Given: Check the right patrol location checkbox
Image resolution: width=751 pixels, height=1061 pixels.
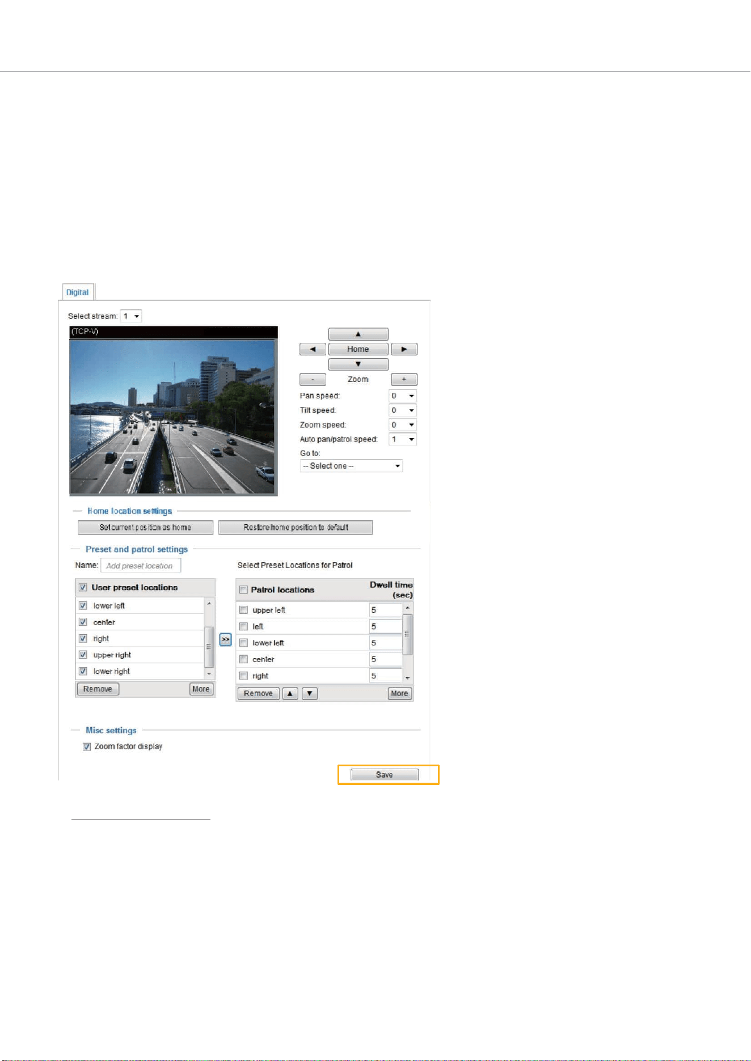Looking at the screenshot, I should (x=243, y=676).
